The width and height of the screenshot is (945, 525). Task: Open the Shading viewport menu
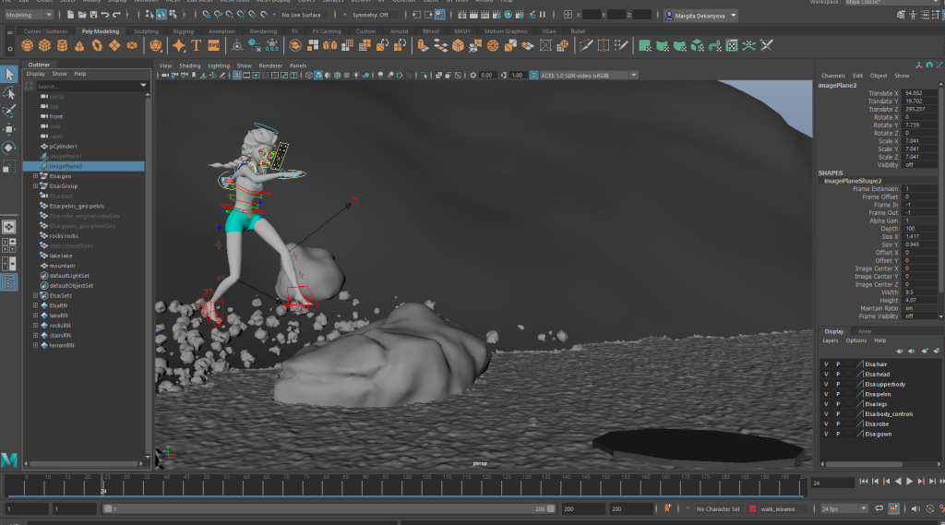(x=189, y=66)
